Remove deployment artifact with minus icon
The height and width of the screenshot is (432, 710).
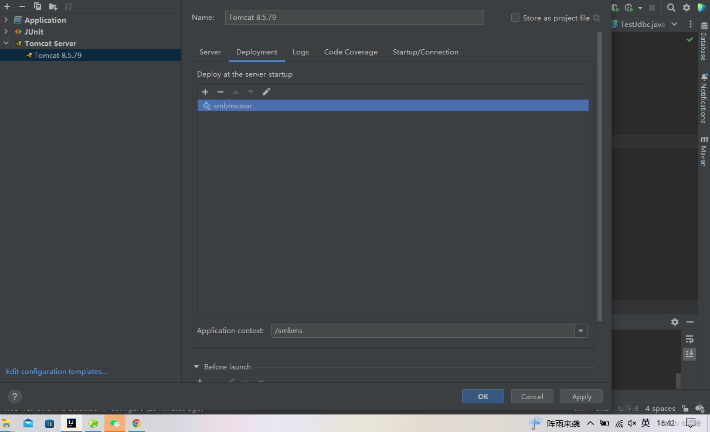(220, 92)
